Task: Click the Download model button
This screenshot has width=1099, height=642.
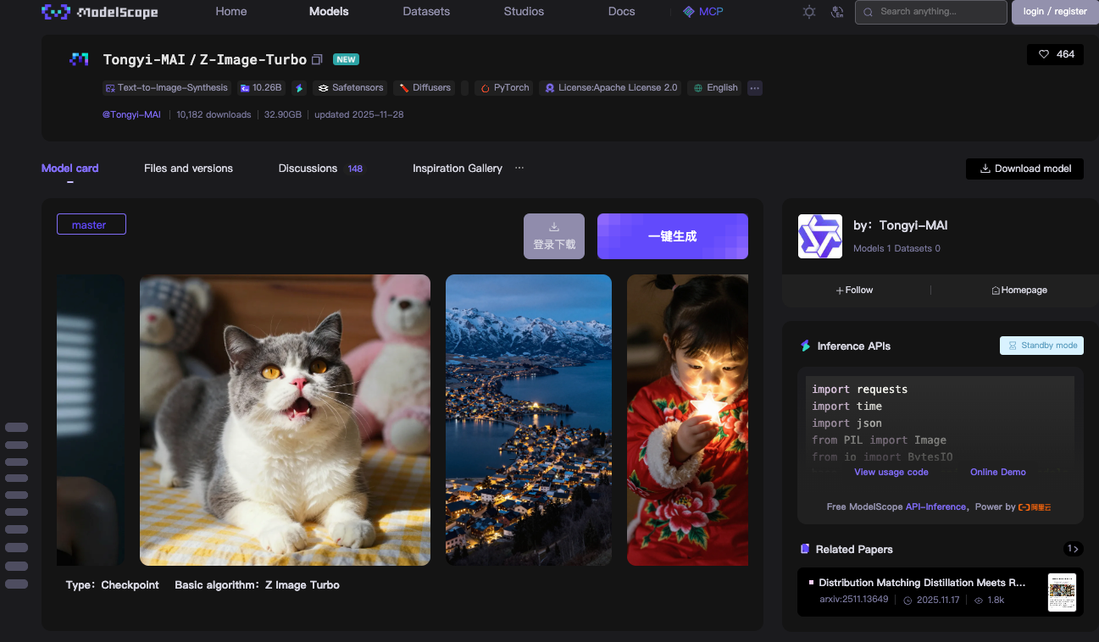Action: coord(1024,169)
